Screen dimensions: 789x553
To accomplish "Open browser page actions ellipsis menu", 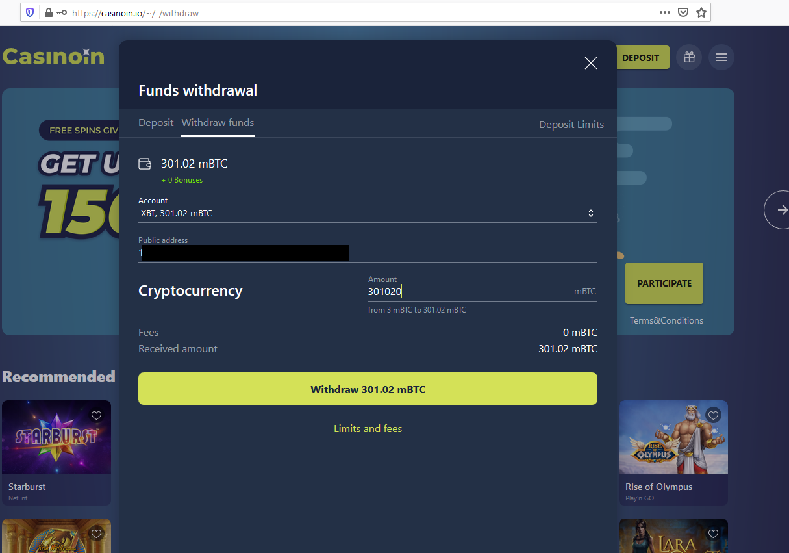I will click(x=665, y=12).
